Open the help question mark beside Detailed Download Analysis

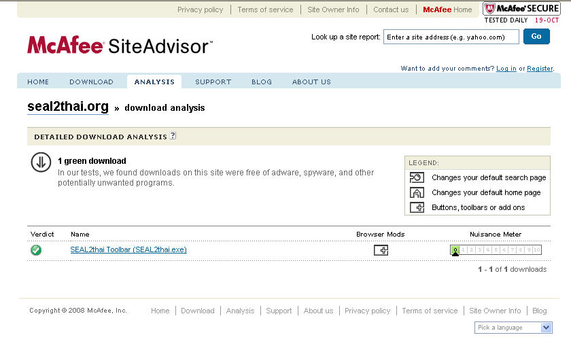point(173,135)
